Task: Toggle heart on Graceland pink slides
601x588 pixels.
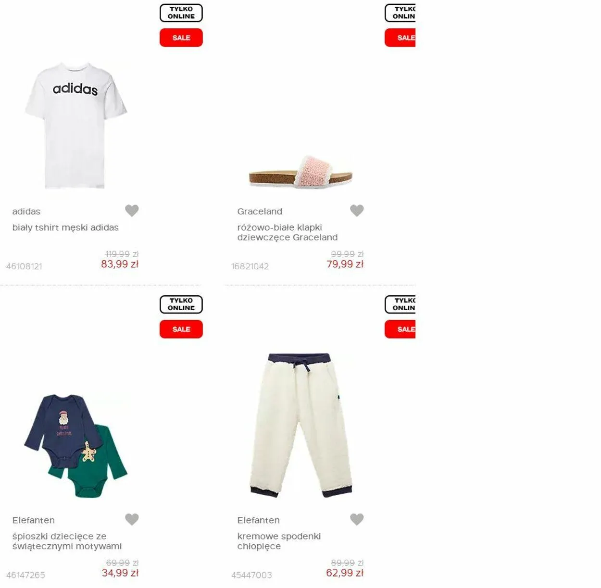Action: pos(357,211)
